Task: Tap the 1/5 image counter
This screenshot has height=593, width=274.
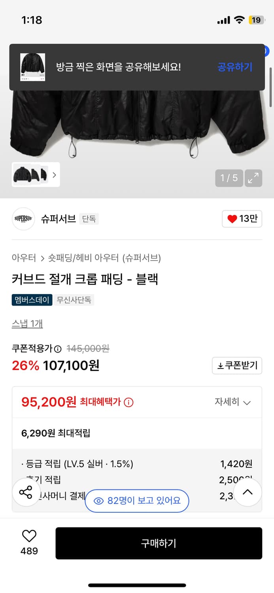Action: click(229, 178)
